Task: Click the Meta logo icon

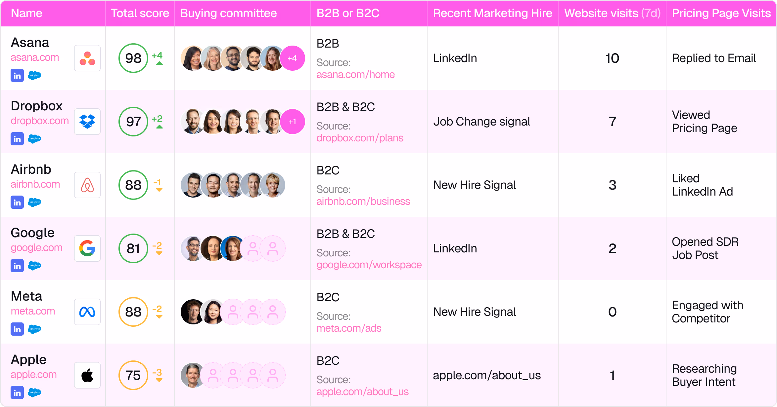Action: pos(87,312)
